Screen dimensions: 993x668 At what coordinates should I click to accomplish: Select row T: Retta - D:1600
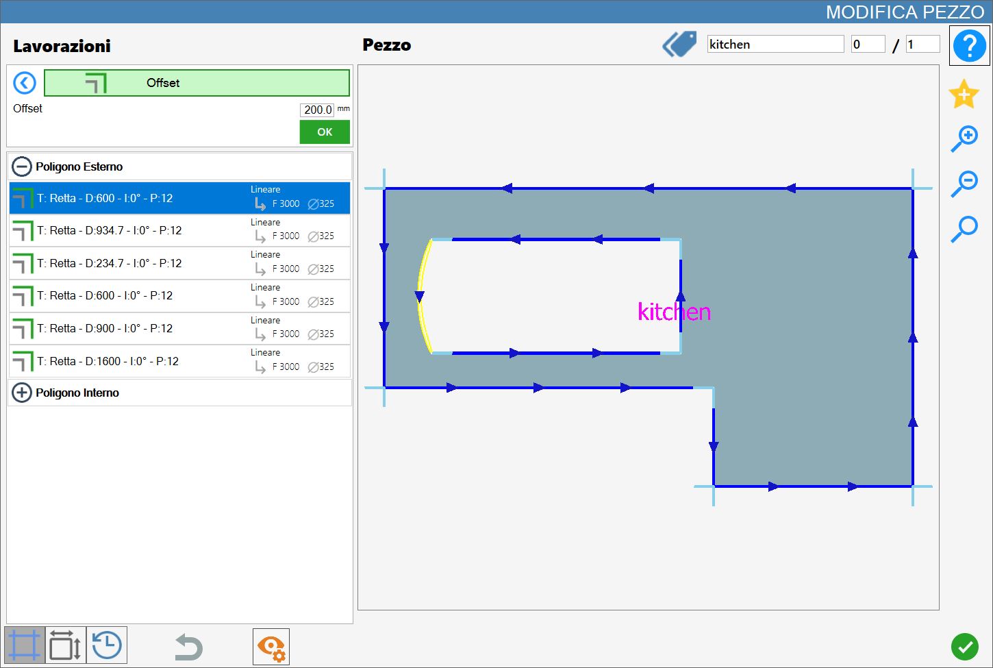(x=179, y=361)
